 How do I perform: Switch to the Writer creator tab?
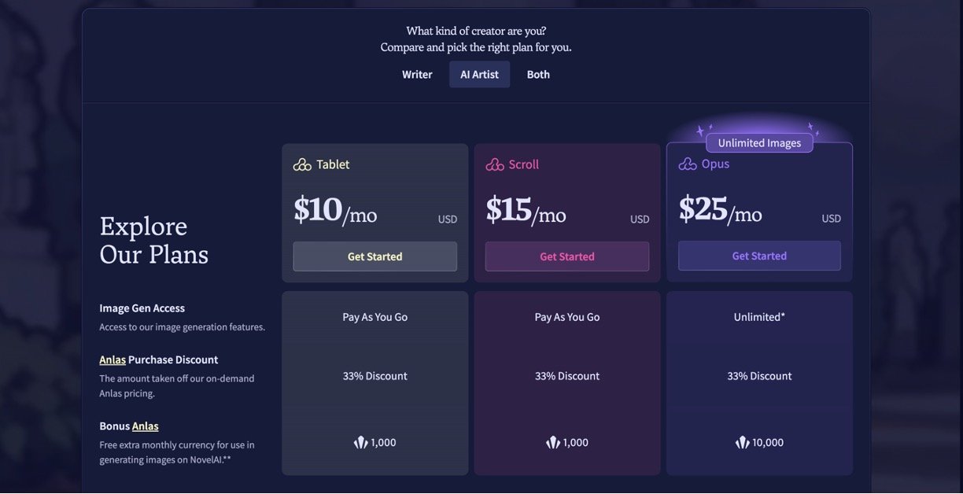(417, 75)
